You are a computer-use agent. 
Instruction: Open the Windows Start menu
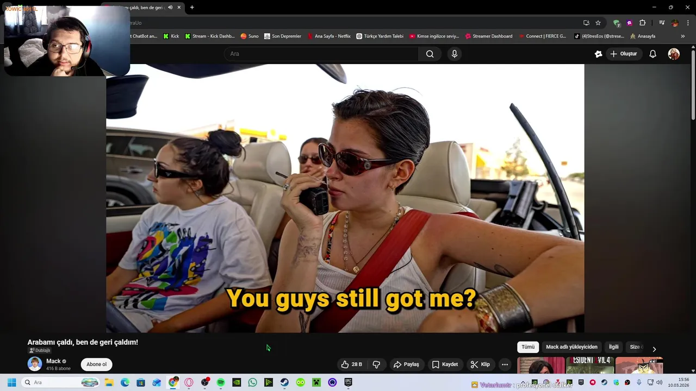pyautogui.click(x=11, y=382)
